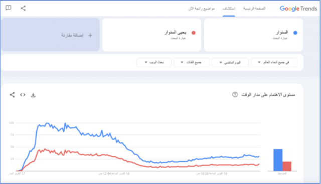Expand the all categories dropdown
The width and height of the screenshot is (321, 184).
(192, 62)
